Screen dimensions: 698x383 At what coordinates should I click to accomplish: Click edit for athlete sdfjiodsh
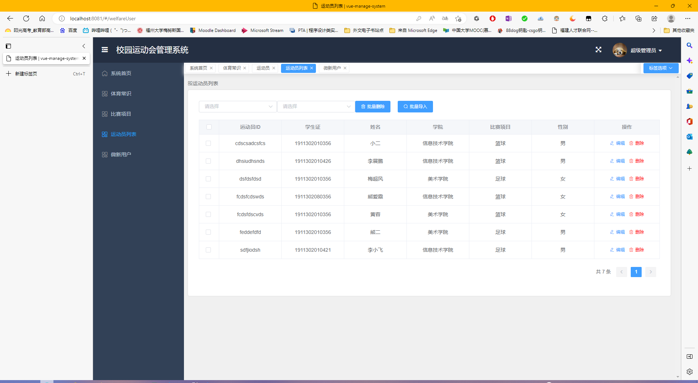click(x=617, y=250)
